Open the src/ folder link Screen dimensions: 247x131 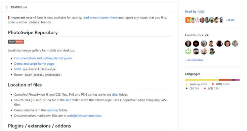(x=68, y=100)
